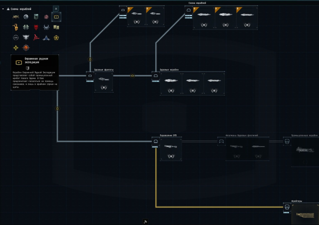Click the top T2 frigate skill group icon

coord(123,10)
